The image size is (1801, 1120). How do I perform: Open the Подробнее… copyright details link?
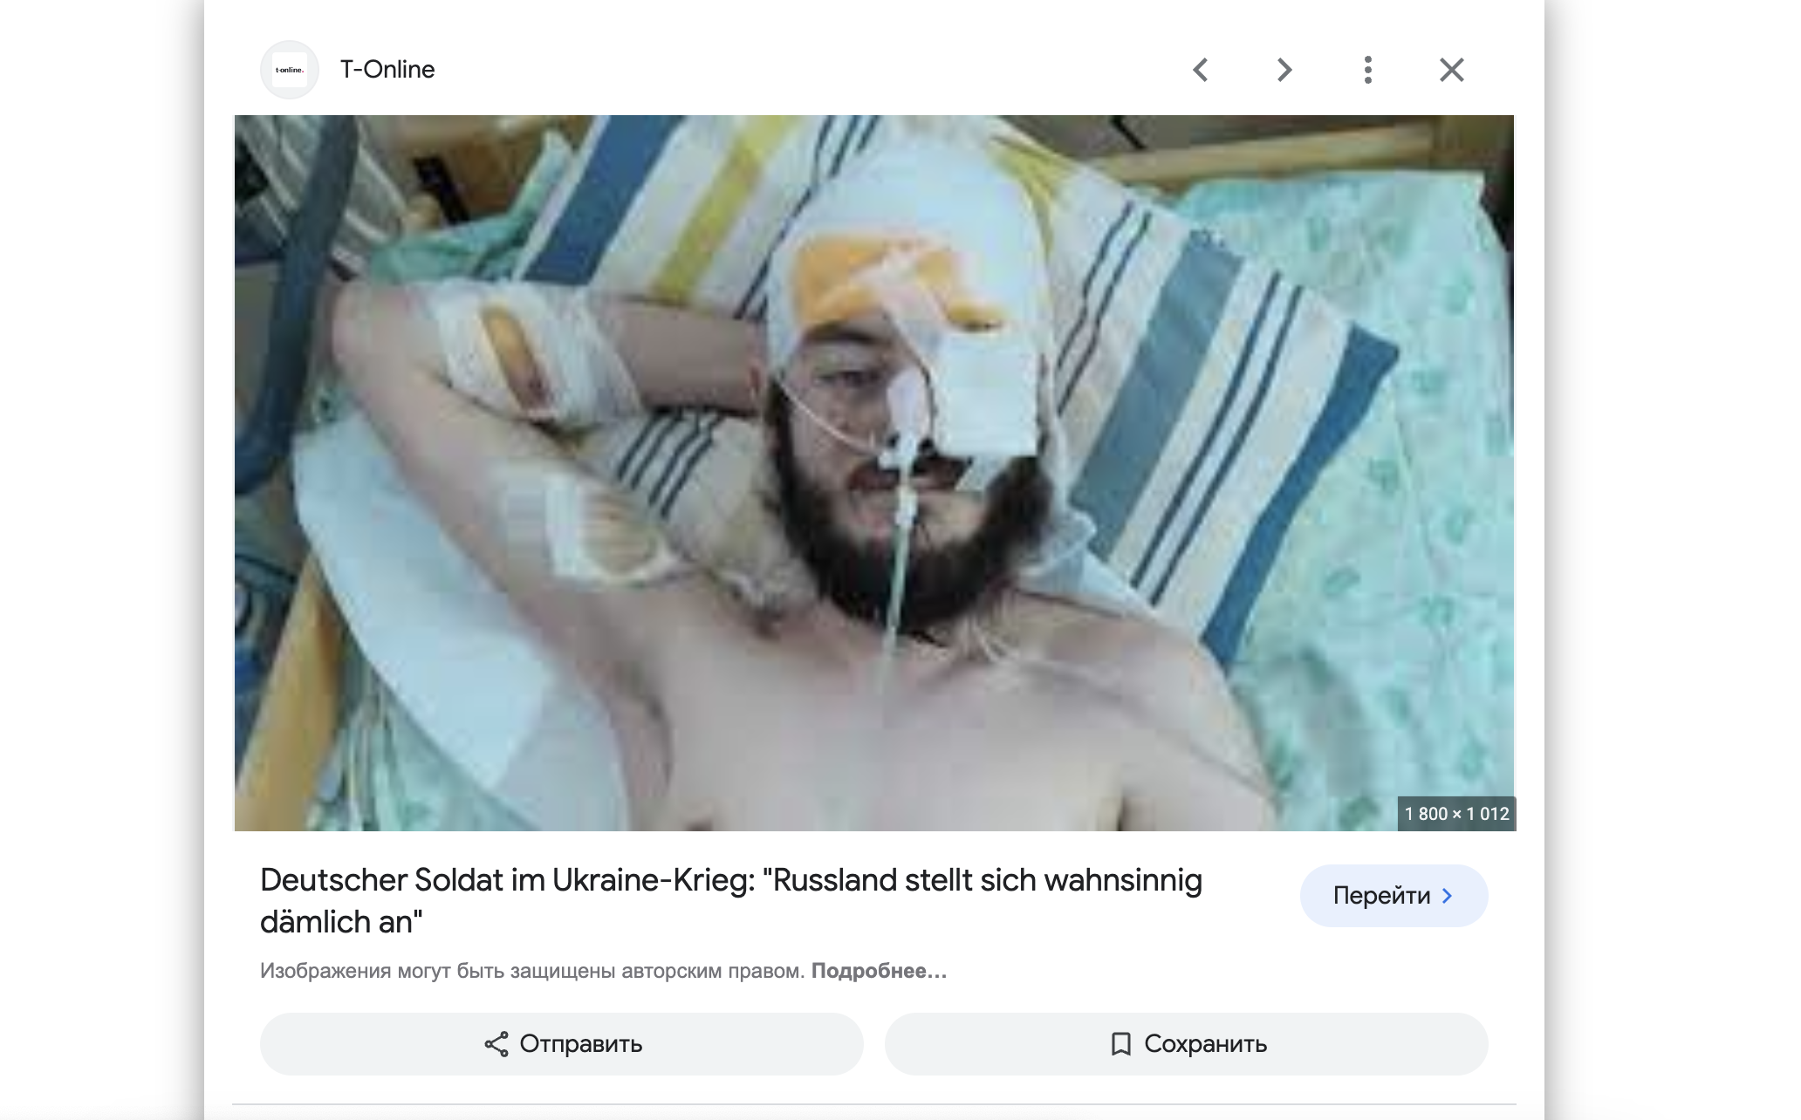point(879,971)
